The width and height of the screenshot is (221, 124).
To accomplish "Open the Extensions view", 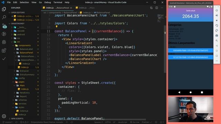I will (x=4, y=50).
